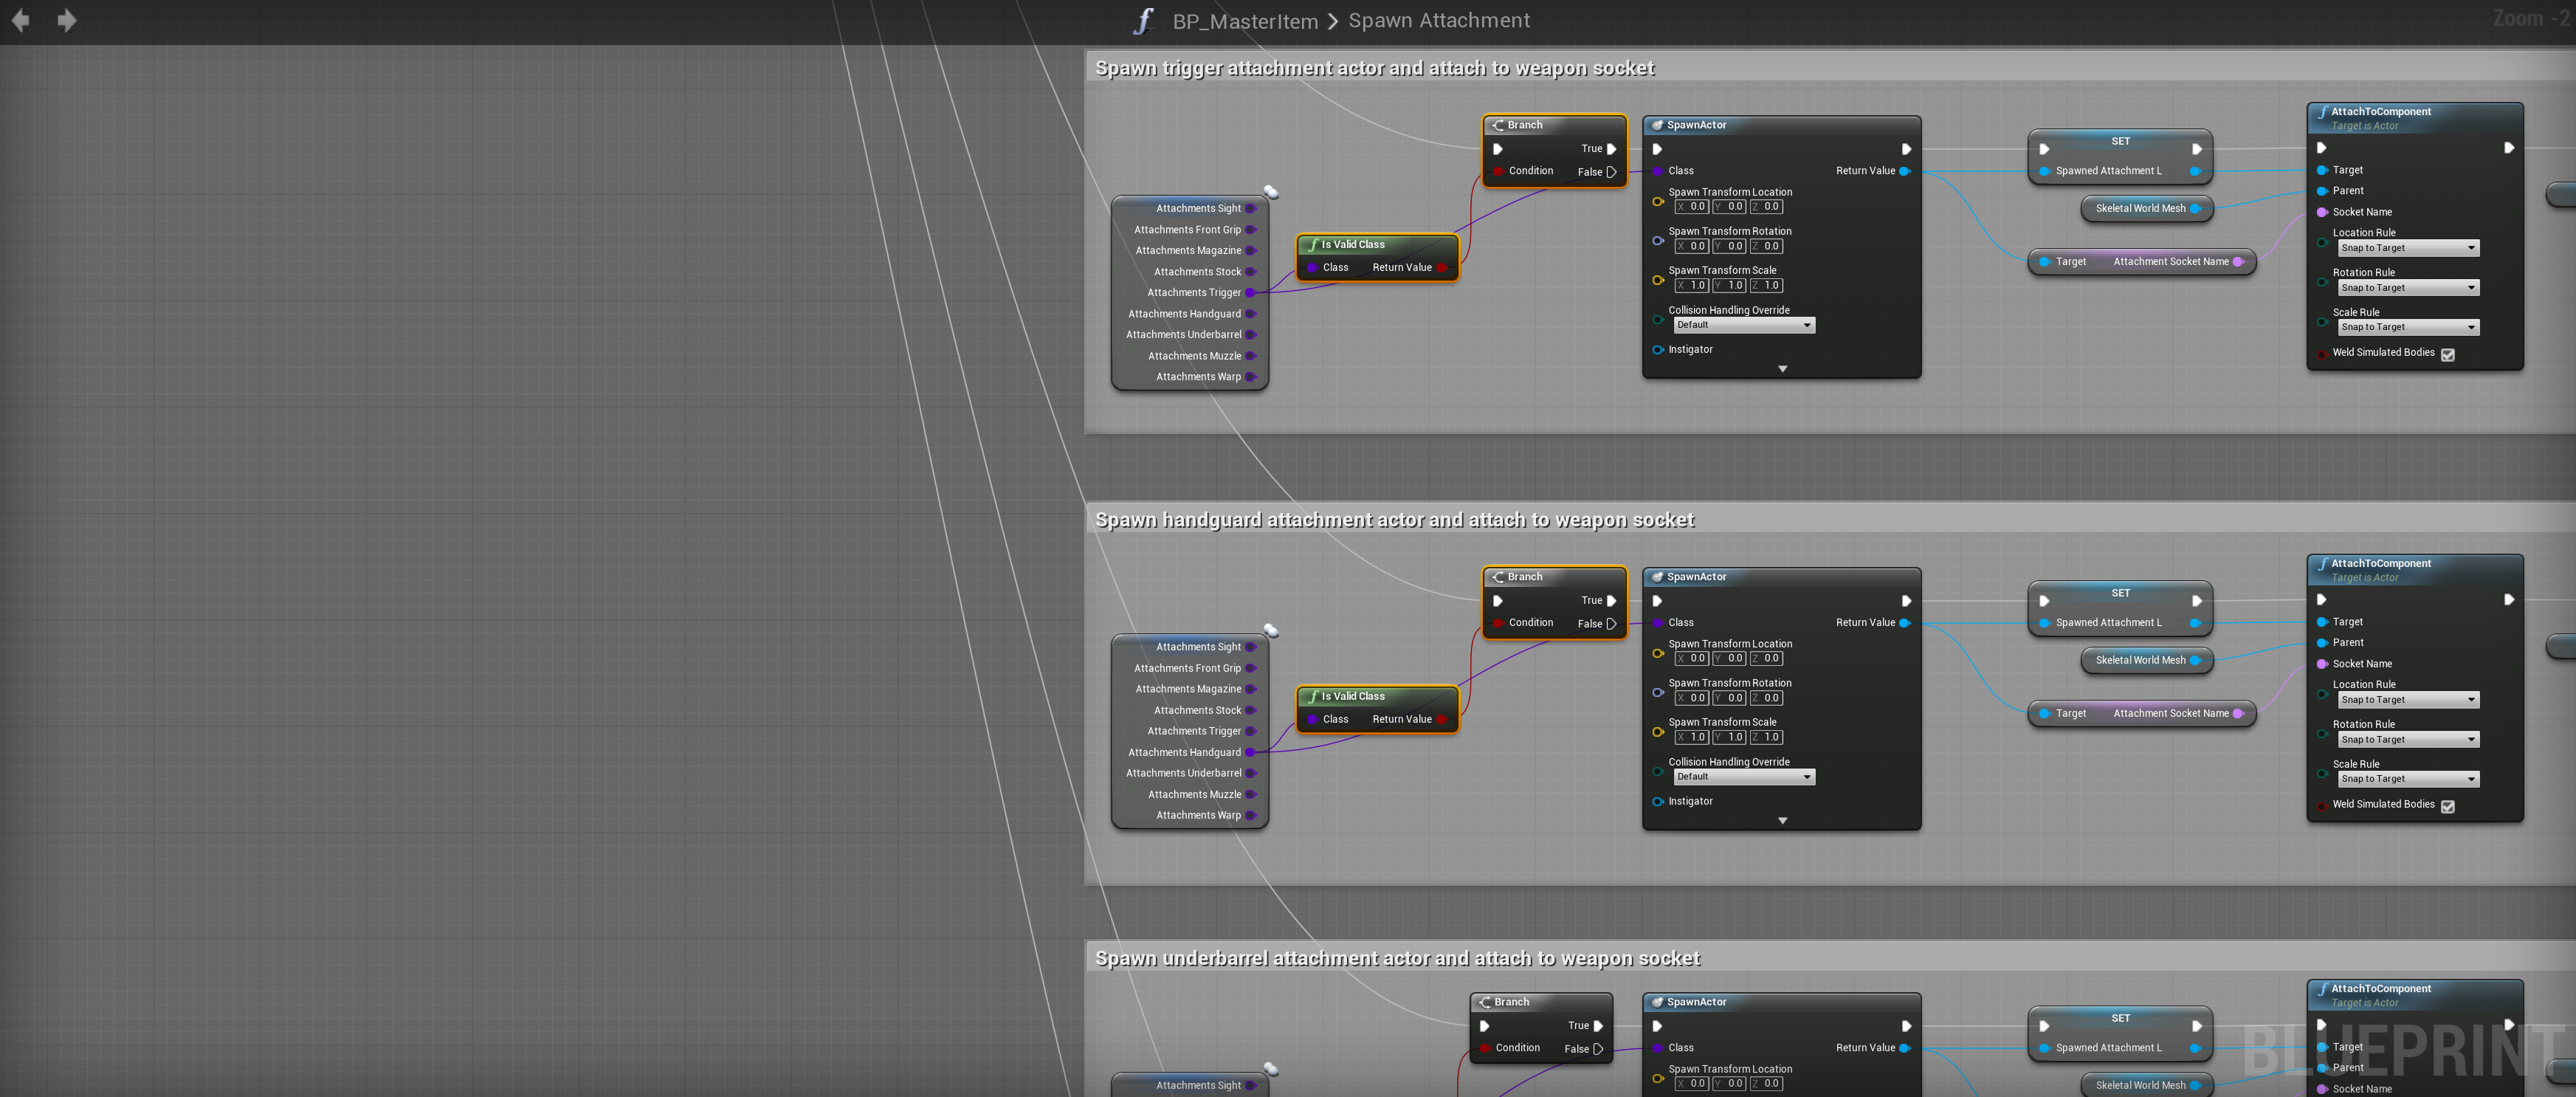Click Spawn Transform Location X field in top SpawnActor
This screenshot has width=2576, height=1097.
point(1692,207)
